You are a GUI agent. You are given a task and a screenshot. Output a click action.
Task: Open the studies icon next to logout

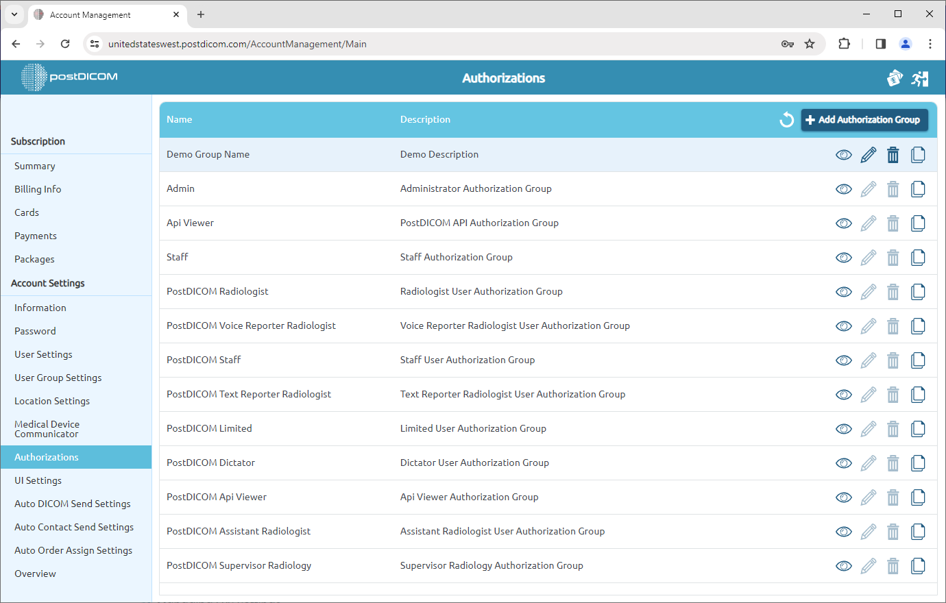pos(895,78)
